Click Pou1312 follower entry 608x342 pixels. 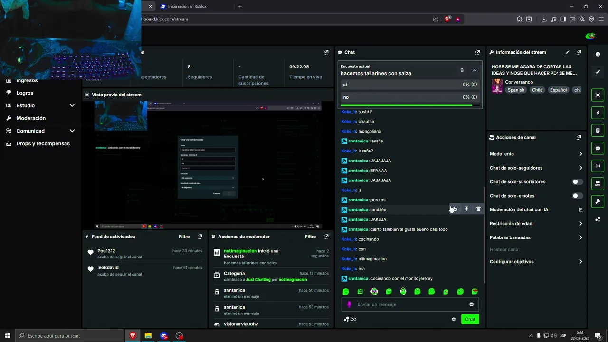(x=144, y=254)
